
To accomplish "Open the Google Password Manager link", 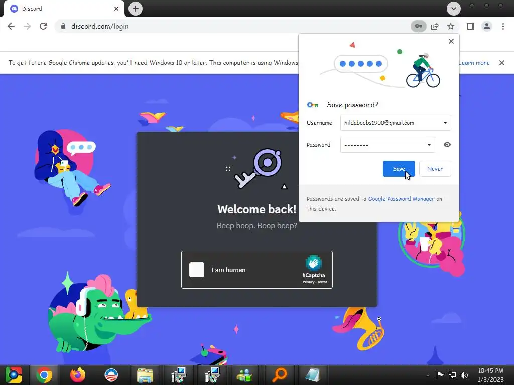I will point(401,199).
